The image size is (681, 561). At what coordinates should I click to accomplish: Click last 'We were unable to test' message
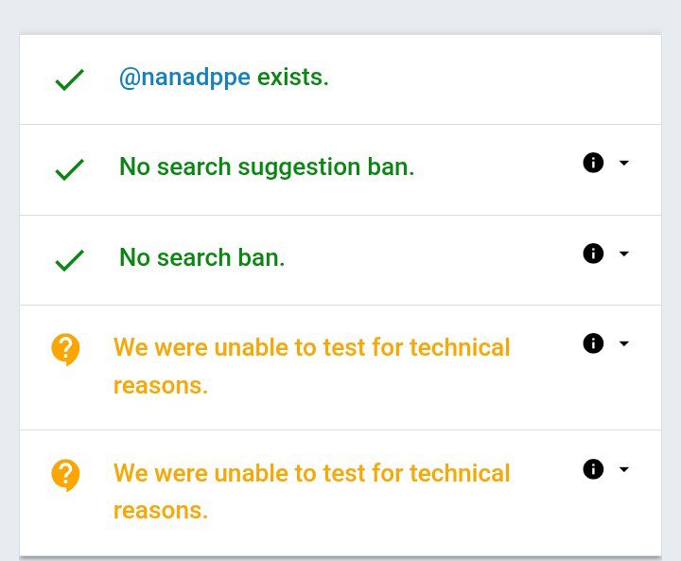[x=311, y=492]
